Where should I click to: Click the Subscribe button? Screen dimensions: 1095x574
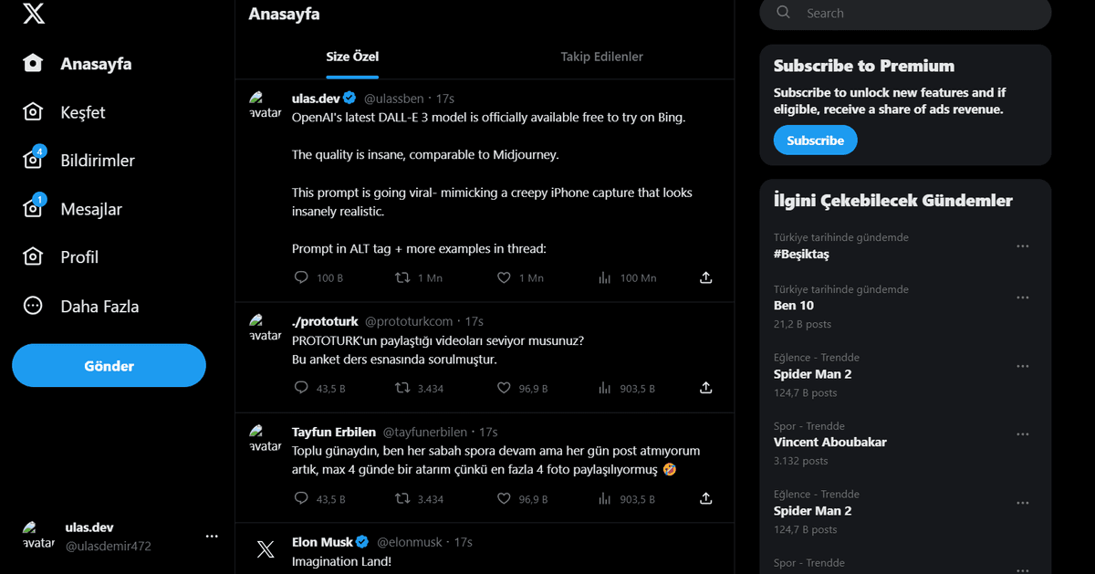pos(815,141)
